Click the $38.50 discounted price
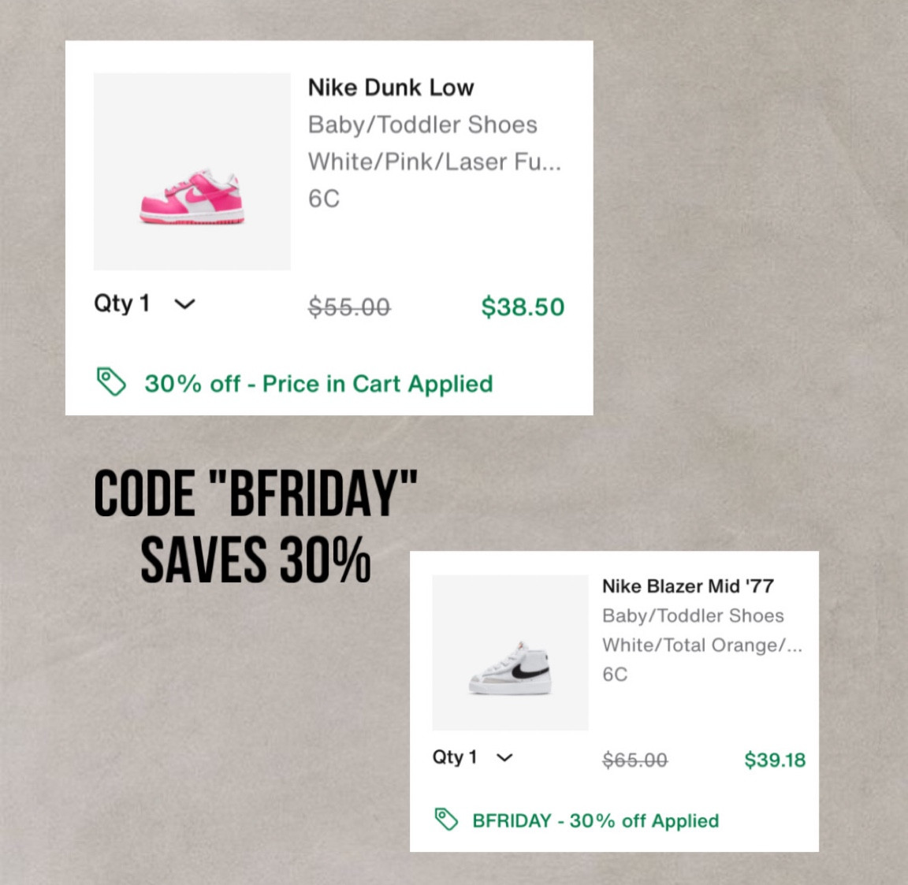Image resolution: width=908 pixels, height=885 pixels. point(523,307)
